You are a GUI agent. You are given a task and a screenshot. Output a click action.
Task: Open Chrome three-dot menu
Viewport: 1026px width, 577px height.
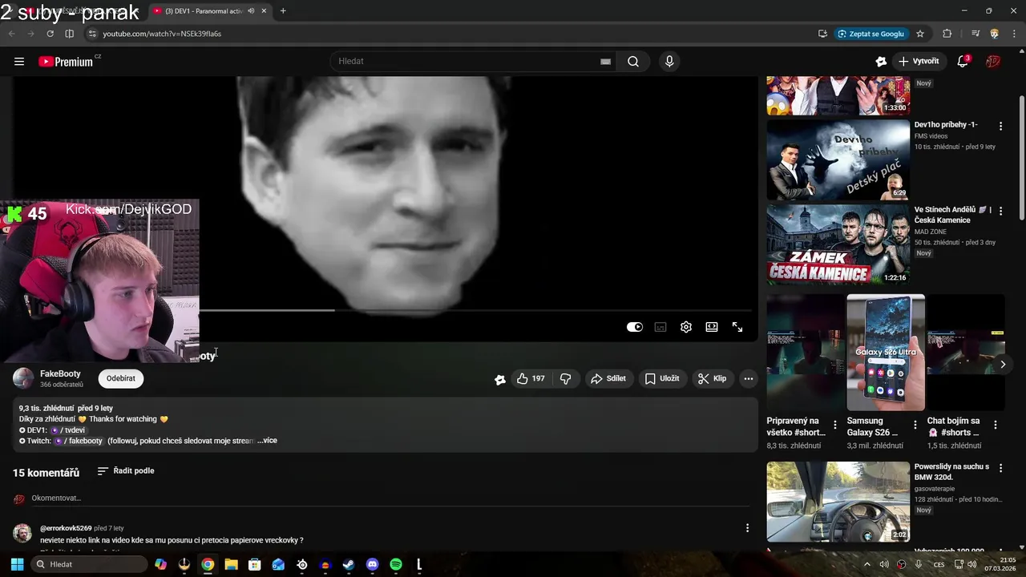1013,34
